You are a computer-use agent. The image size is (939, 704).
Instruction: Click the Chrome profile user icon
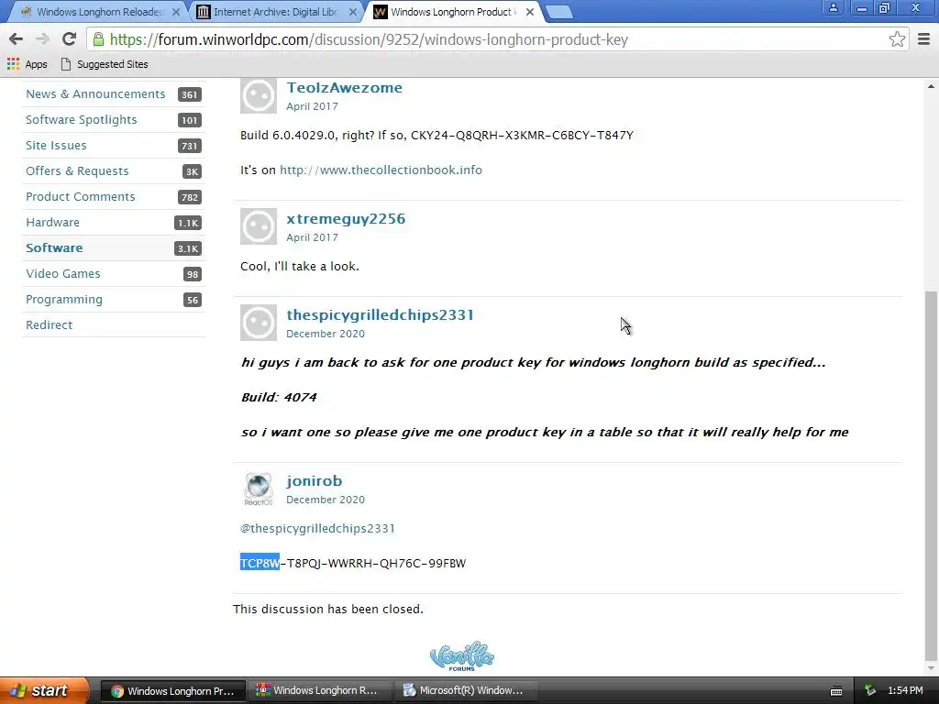(x=833, y=7)
